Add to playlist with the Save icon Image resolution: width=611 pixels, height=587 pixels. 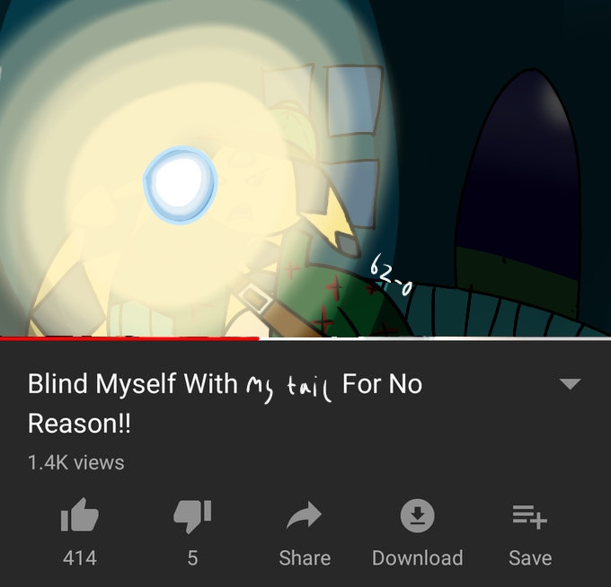point(530,517)
